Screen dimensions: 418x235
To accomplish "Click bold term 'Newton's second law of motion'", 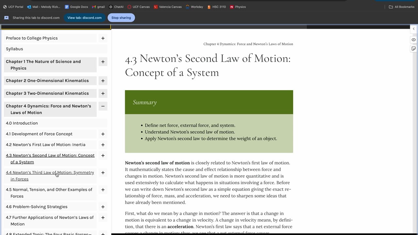I will click(157, 163).
